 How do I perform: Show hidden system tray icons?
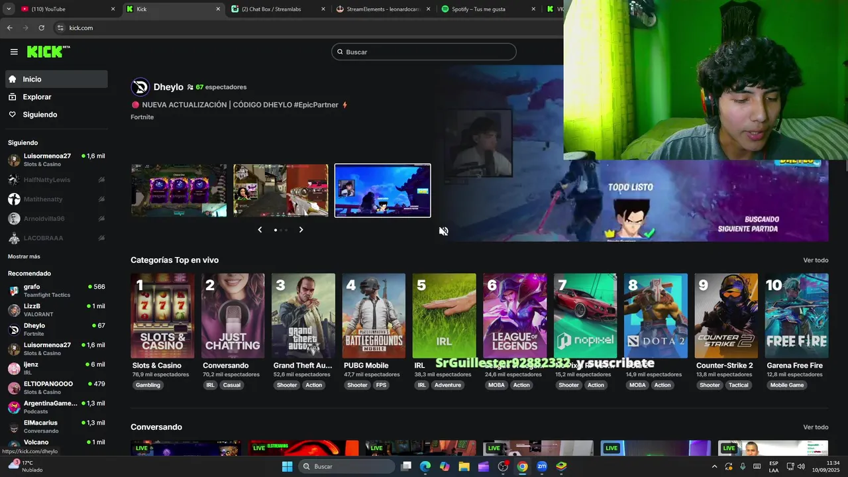pyautogui.click(x=714, y=466)
